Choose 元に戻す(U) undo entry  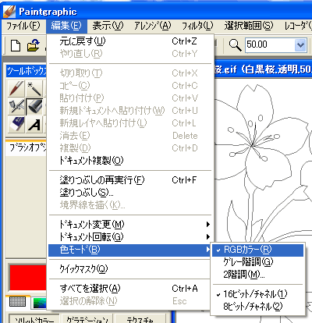(x=130, y=41)
